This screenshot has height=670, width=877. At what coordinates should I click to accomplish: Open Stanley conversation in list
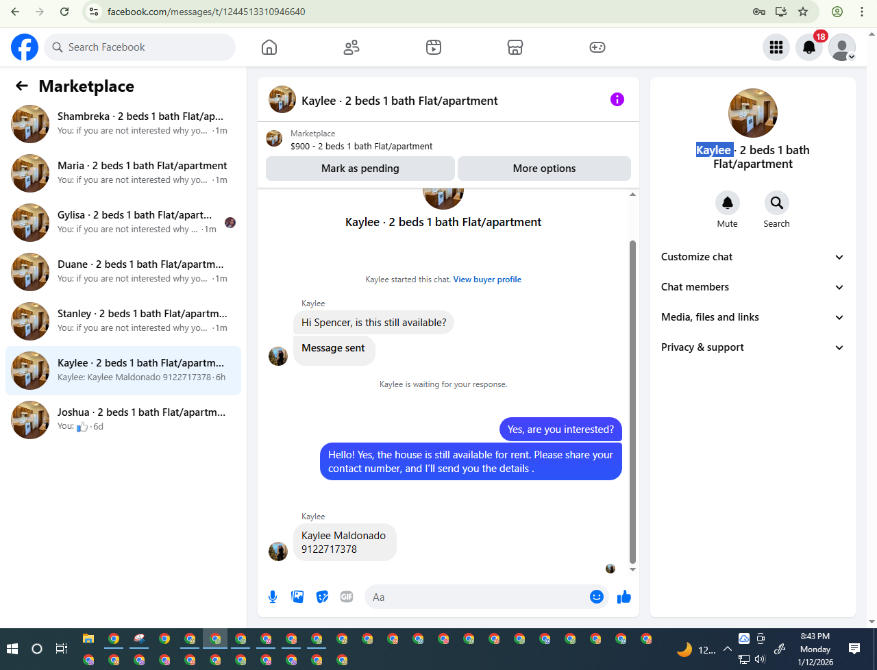(x=123, y=321)
